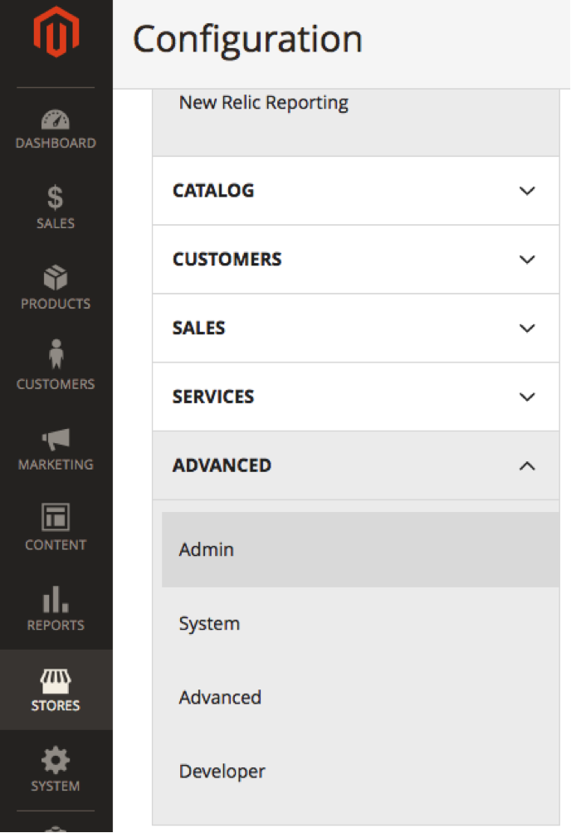The height and width of the screenshot is (833, 571).
Task: Open the Dashboard from the sidebar
Action: tap(56, 126)
